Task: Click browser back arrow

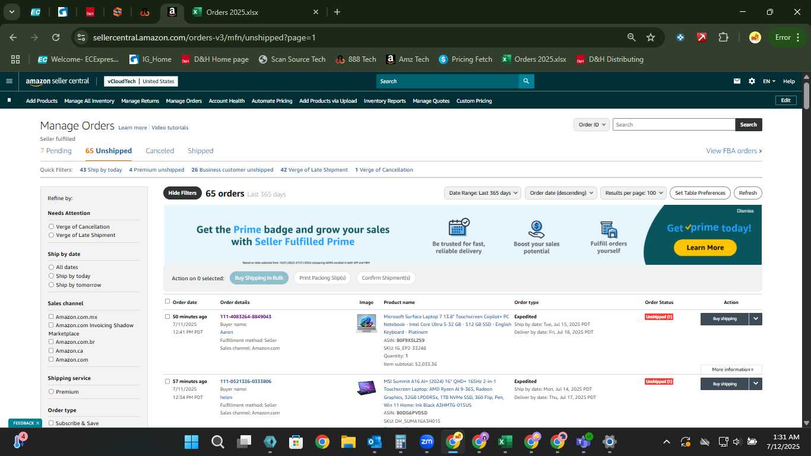Action: pos(13,37)
